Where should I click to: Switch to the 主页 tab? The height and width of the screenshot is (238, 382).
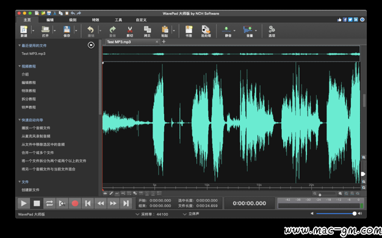click(x=27, y=20)
